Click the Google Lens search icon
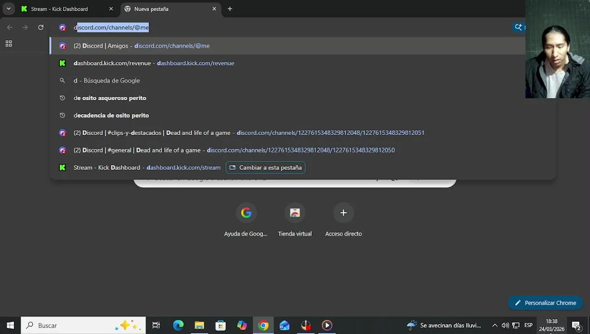 pos(519,27)
